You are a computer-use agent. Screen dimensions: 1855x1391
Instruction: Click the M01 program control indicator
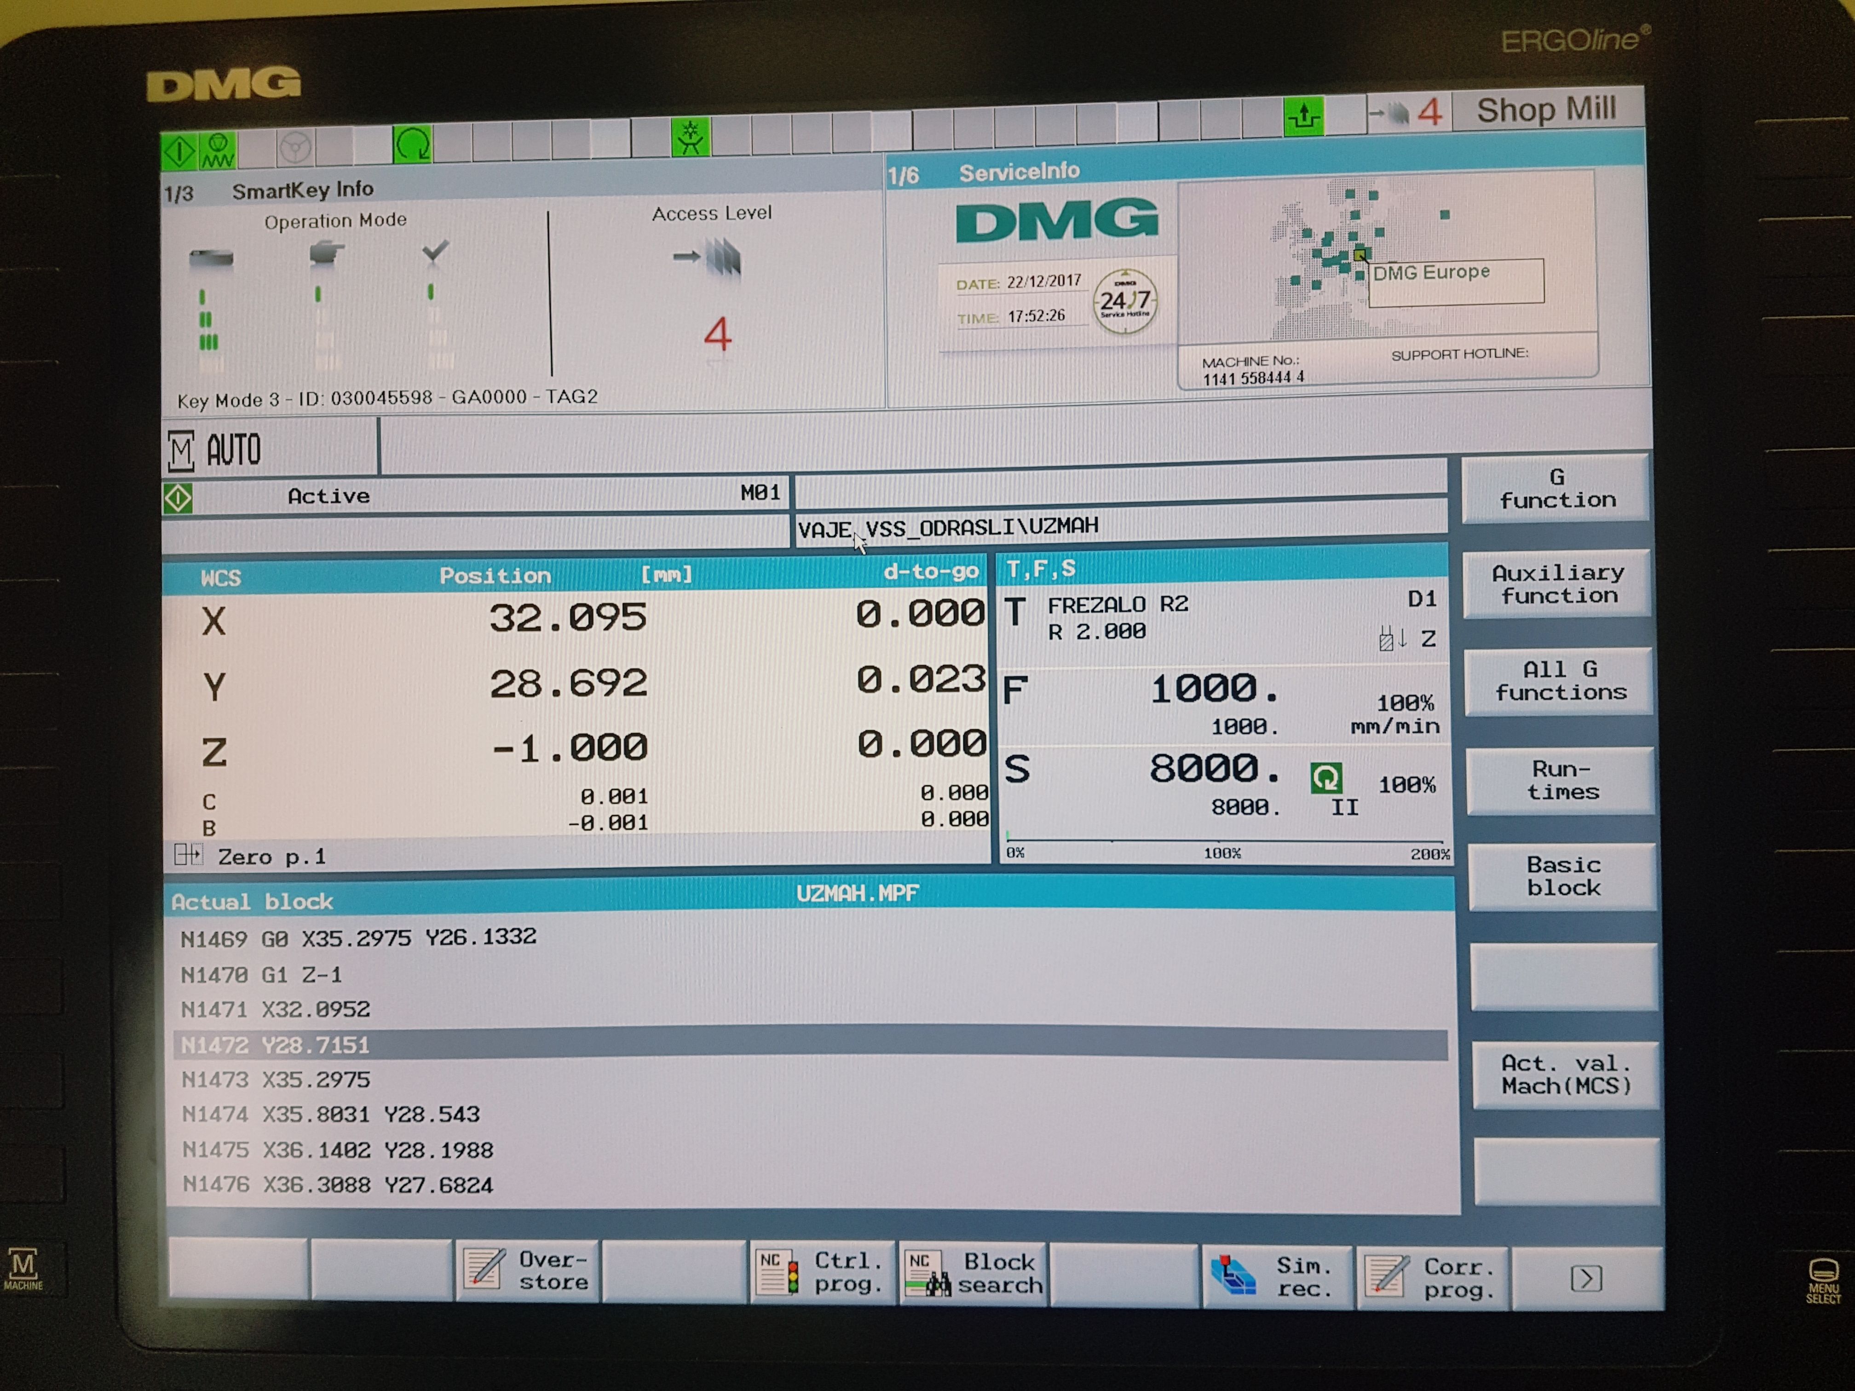tap(760, 492)
